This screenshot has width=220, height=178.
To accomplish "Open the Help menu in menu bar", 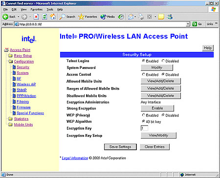I will (x=60, y=10).
